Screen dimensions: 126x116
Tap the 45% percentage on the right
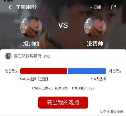(x=115, y=71)
